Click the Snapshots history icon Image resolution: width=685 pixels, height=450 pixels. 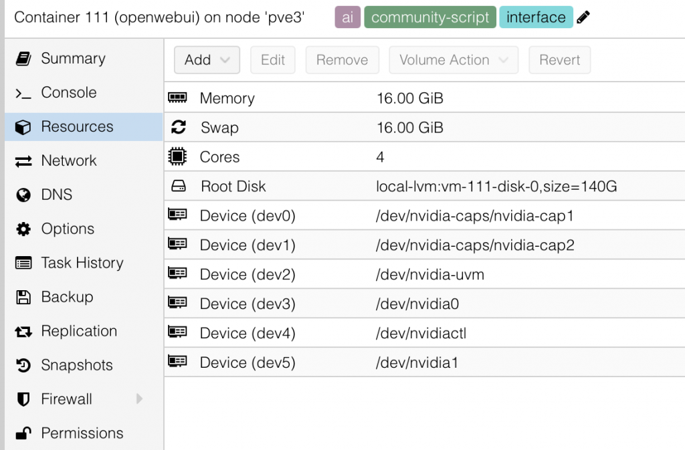(23, 365)
